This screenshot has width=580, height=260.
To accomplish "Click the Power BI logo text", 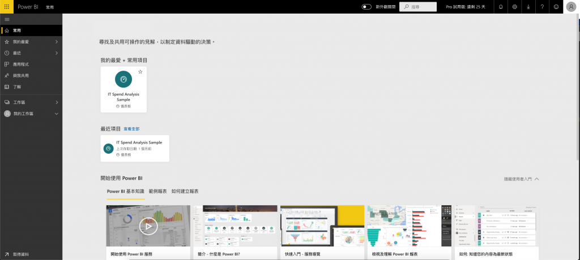I will pyautogui.click(x=28, y=7).
